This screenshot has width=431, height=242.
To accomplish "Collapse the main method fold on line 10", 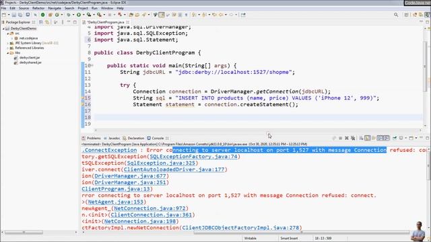I will [92, 65].
